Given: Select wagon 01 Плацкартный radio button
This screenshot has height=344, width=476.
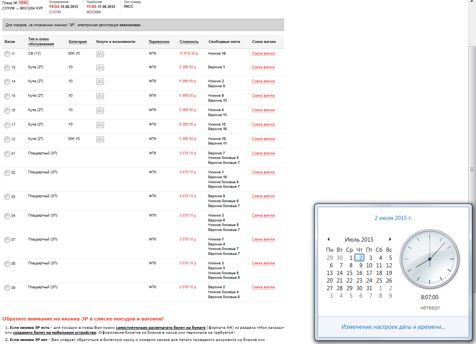Looking at the screenshot, I should click(7, 154).
